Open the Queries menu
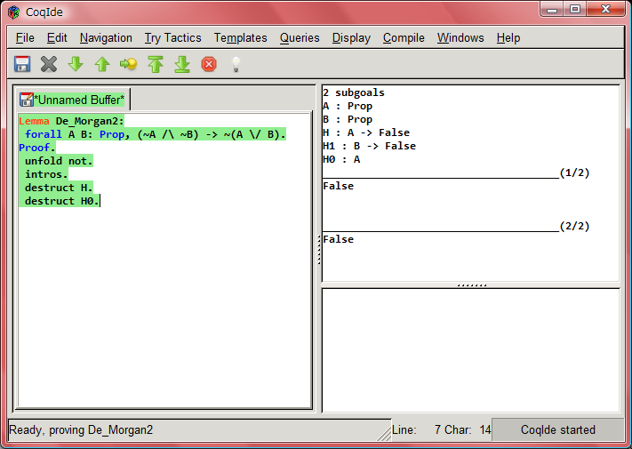The image size is (632, 449). coord(300,38)
